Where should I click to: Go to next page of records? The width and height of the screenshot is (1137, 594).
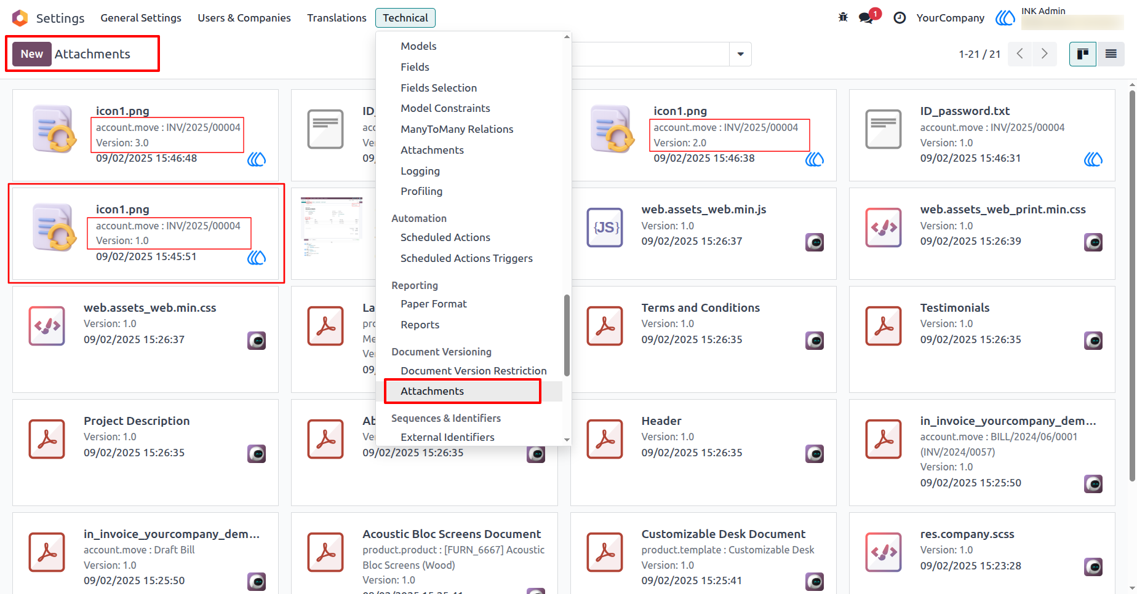point(1045,54)
